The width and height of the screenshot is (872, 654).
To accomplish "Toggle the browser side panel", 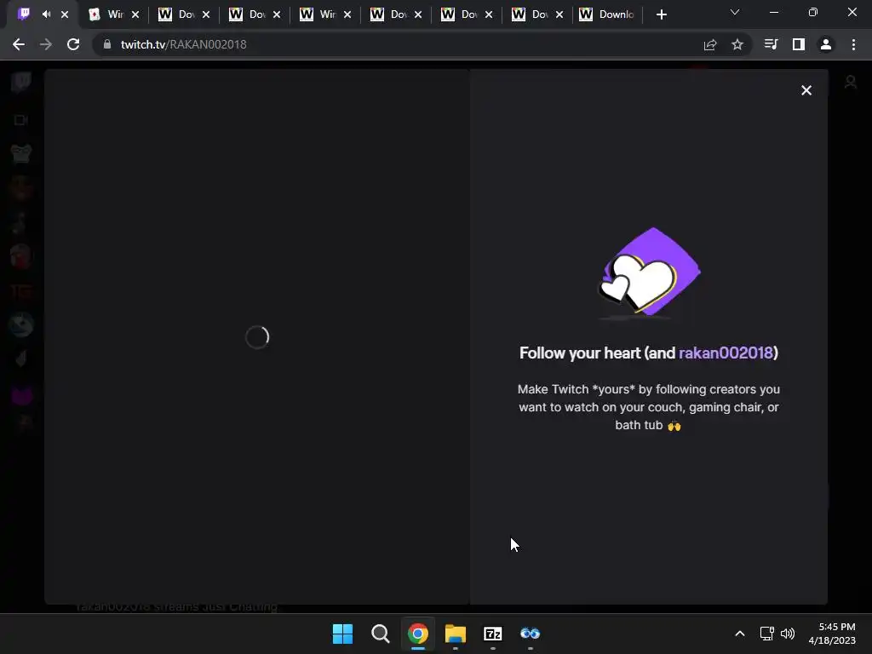I will pyautogui.click(x=799, y=44).
